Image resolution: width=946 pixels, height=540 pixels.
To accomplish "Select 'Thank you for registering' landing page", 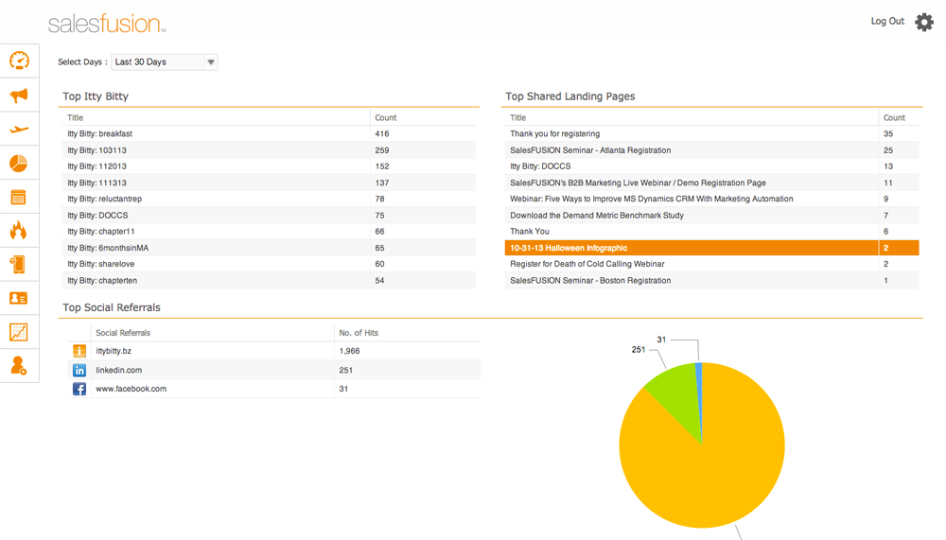I will 712,134.
